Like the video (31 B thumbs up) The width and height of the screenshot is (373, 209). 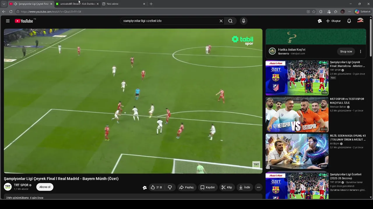156,188
